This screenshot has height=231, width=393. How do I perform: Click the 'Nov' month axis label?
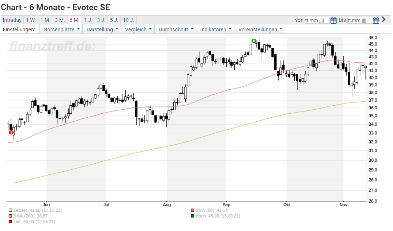[x=343, y=205]
